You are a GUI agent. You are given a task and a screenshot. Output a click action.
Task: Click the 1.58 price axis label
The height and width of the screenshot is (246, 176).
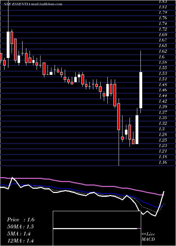(163, 62)
